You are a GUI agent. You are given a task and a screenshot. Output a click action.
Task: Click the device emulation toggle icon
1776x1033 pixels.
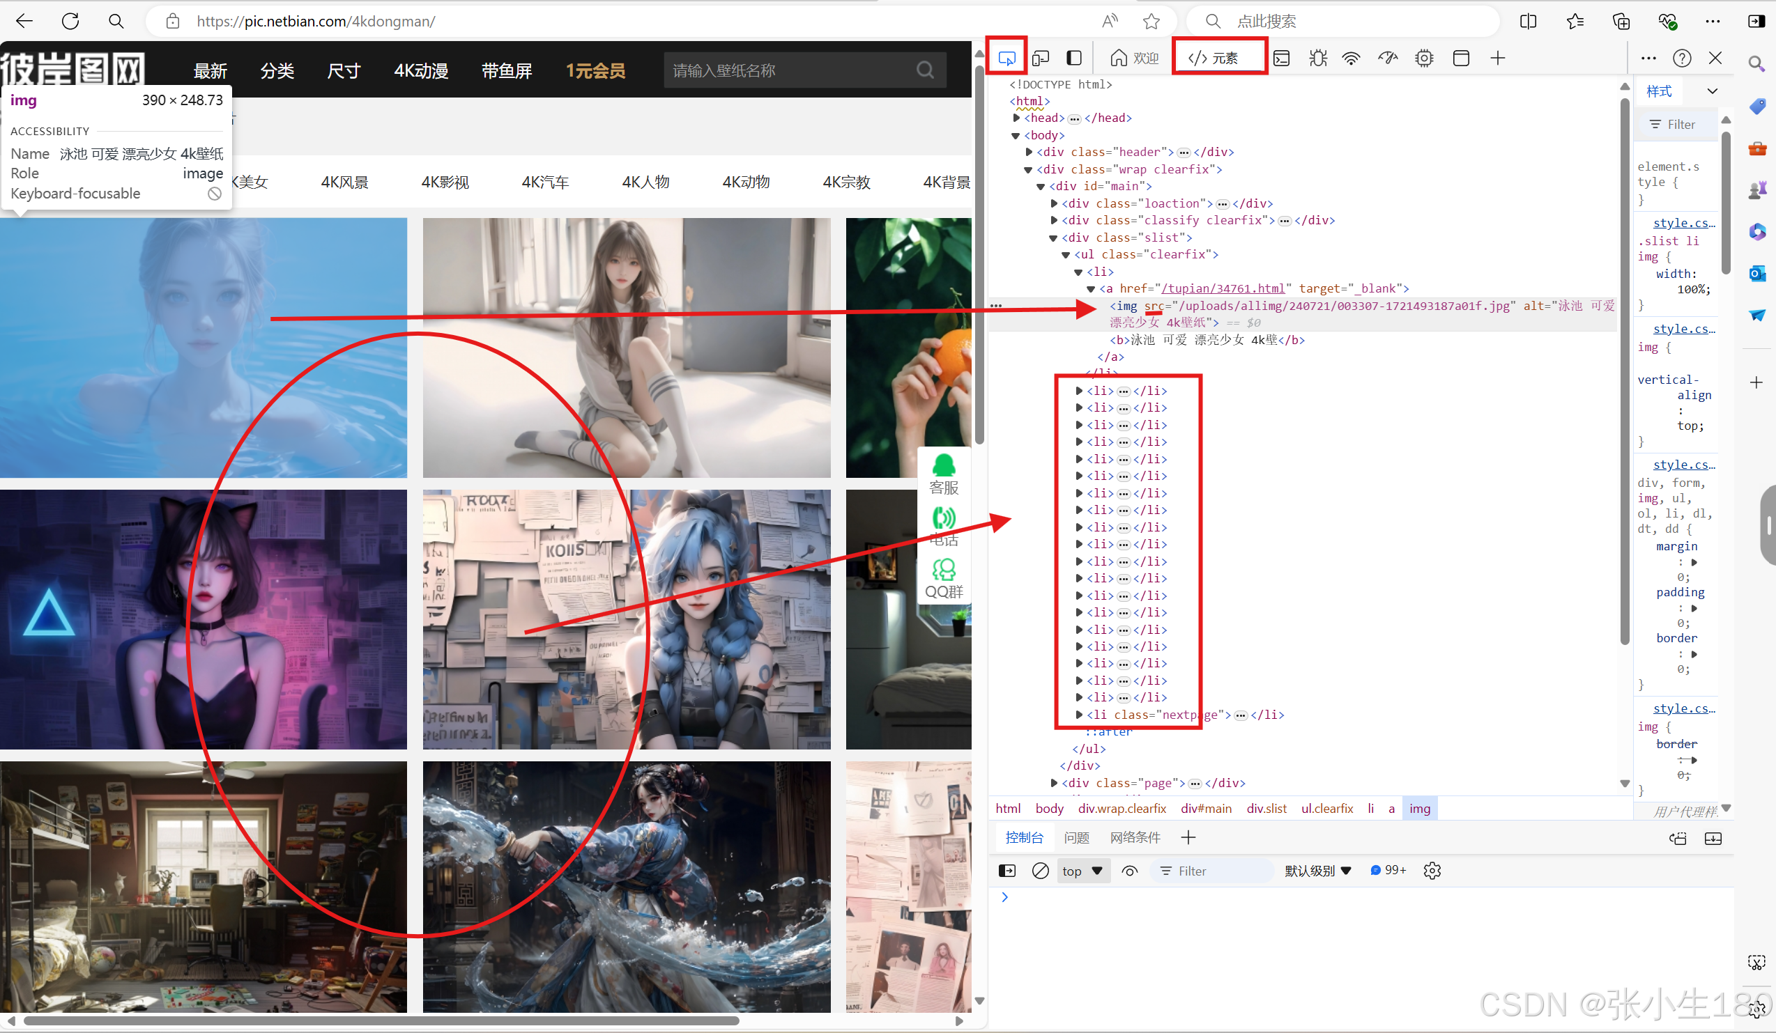coord(1039,58)
